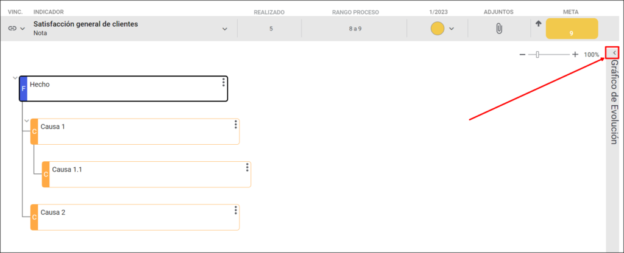This screenshot has width=624, height=253.
Task: Open the Causa 1 options menu
Action: pos(236,124)
